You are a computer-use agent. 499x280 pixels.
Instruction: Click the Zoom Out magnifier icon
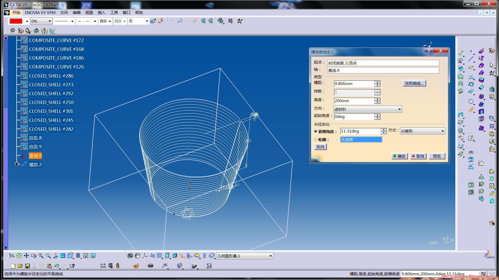48,256
